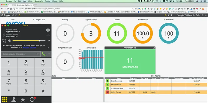Image resolution: width=208 pixels, height=103 pixels.
Task: Click the edit icon on Answered Calls widget
Action: tap(154, 48)
